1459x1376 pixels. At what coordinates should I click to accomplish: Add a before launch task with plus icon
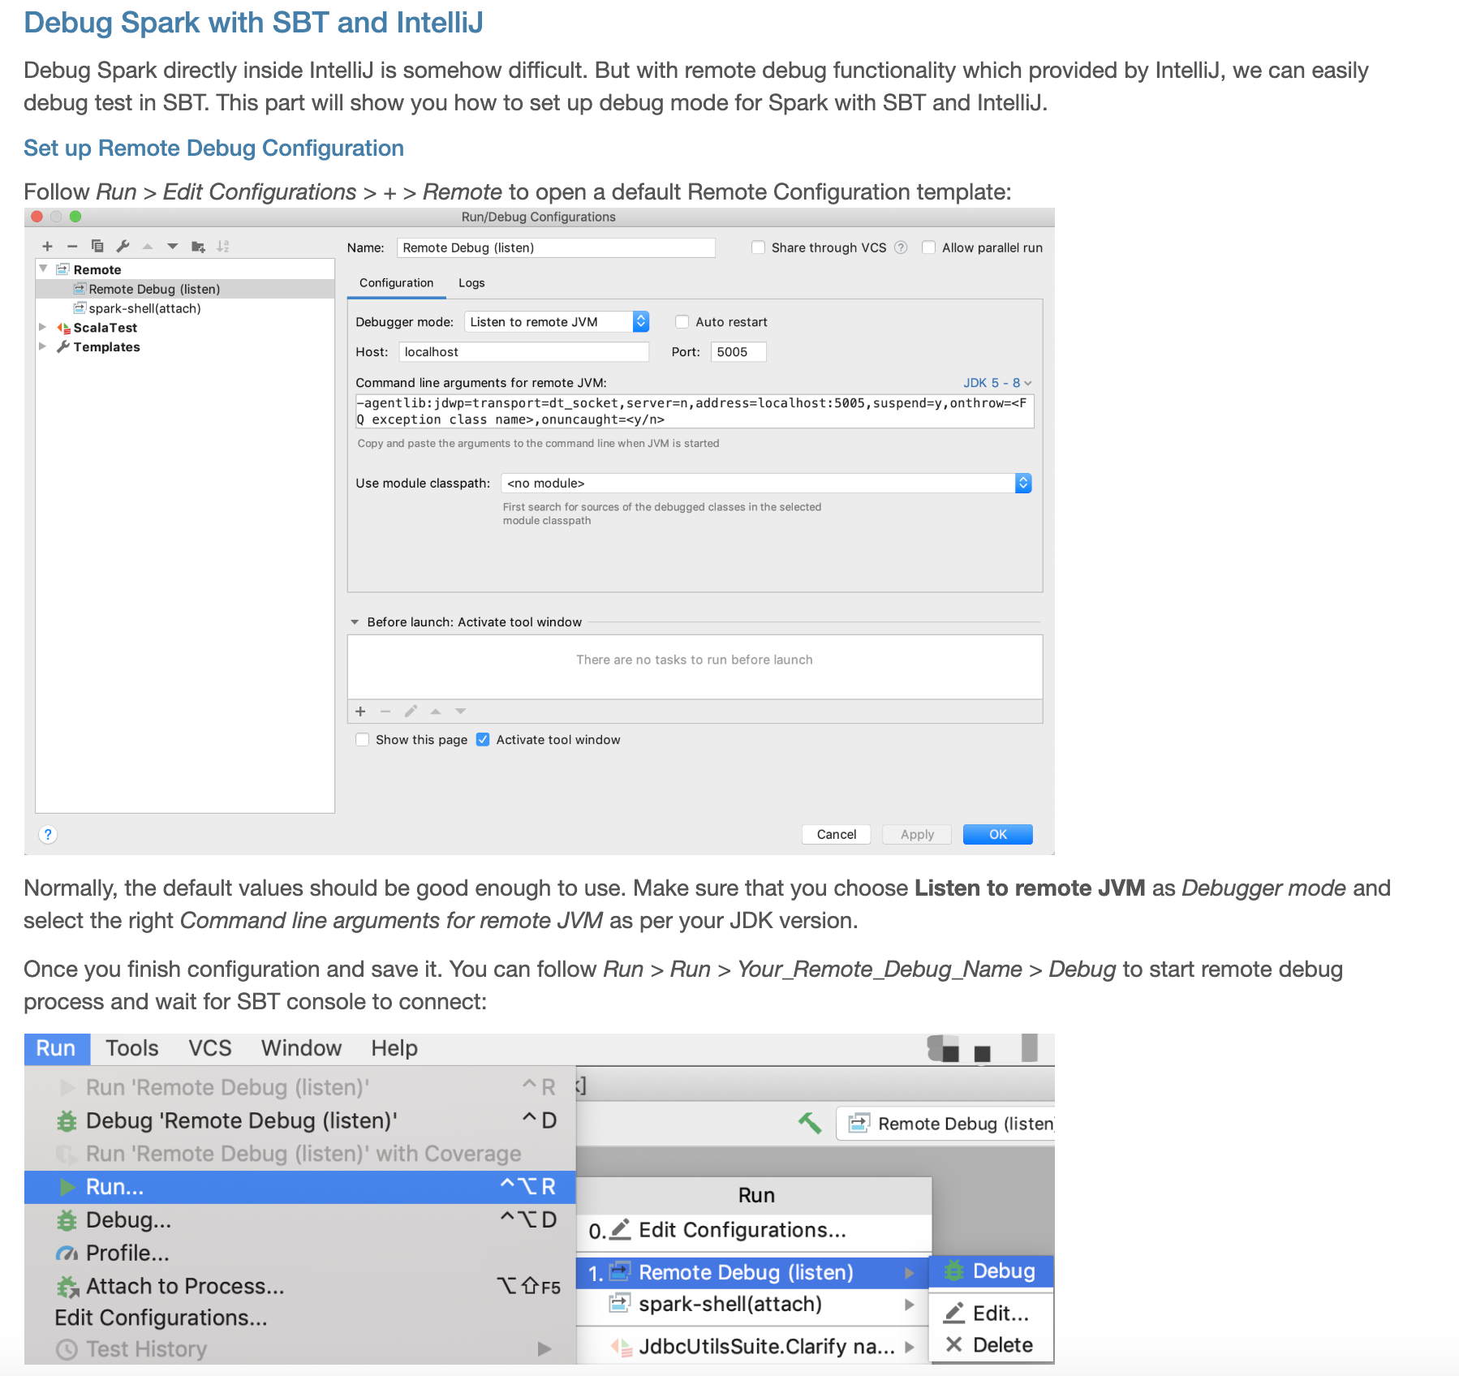click(x=361, y=712)
